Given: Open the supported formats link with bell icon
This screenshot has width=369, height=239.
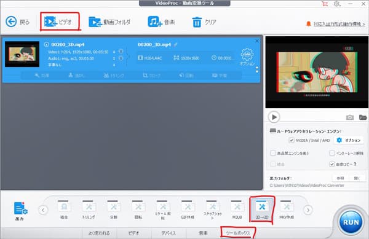Looking at the screenshot, I should pyautogui.click(x=336, y=24).
